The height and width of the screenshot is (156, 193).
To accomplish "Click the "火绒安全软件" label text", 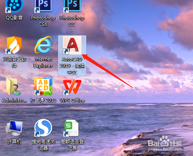I will point(14,63).
